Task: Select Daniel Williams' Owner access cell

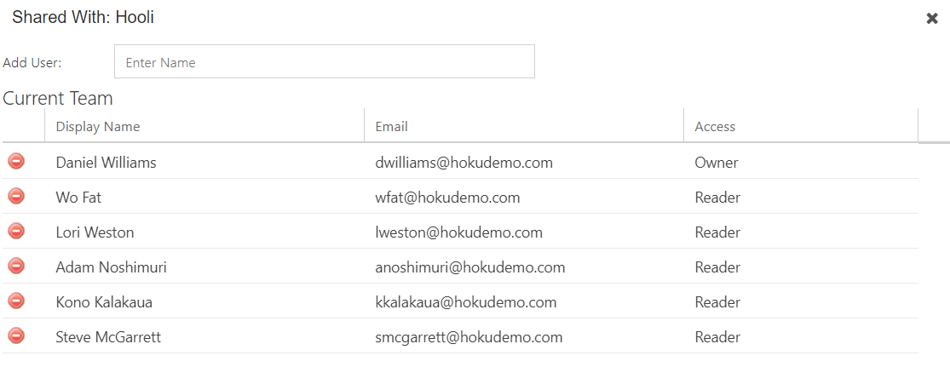Action: 717,163
